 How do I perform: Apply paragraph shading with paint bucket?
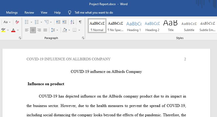coord(65,30)
